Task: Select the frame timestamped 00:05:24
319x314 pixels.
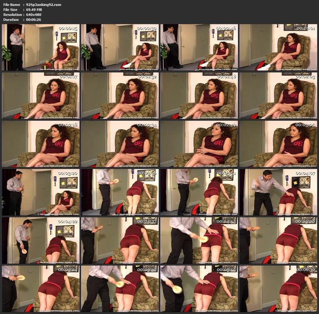Action: [41, 289]
